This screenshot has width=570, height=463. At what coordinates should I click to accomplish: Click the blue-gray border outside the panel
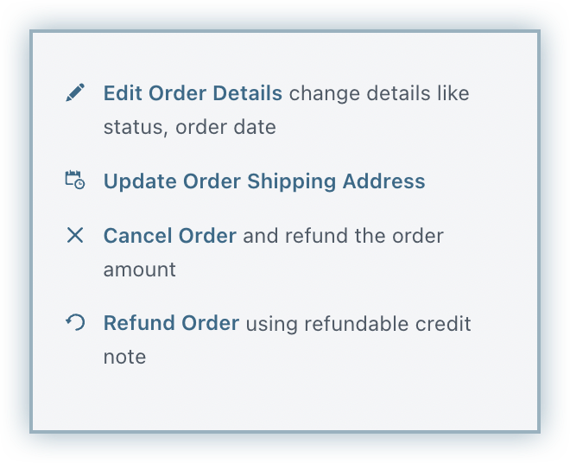tap(16, 231)
